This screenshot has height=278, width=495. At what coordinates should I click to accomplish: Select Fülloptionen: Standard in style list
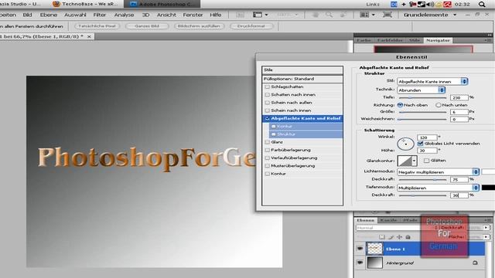click(x=302, y=79)
